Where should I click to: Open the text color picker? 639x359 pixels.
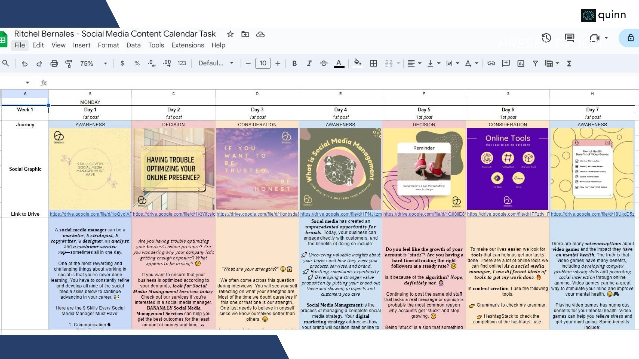click(x=339, y=63)
